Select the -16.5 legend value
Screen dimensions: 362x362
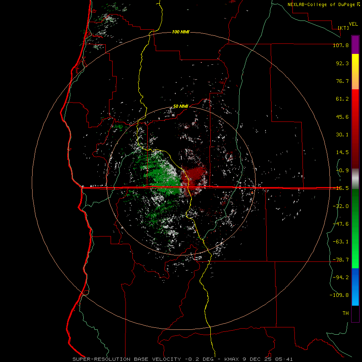(341, 188)
